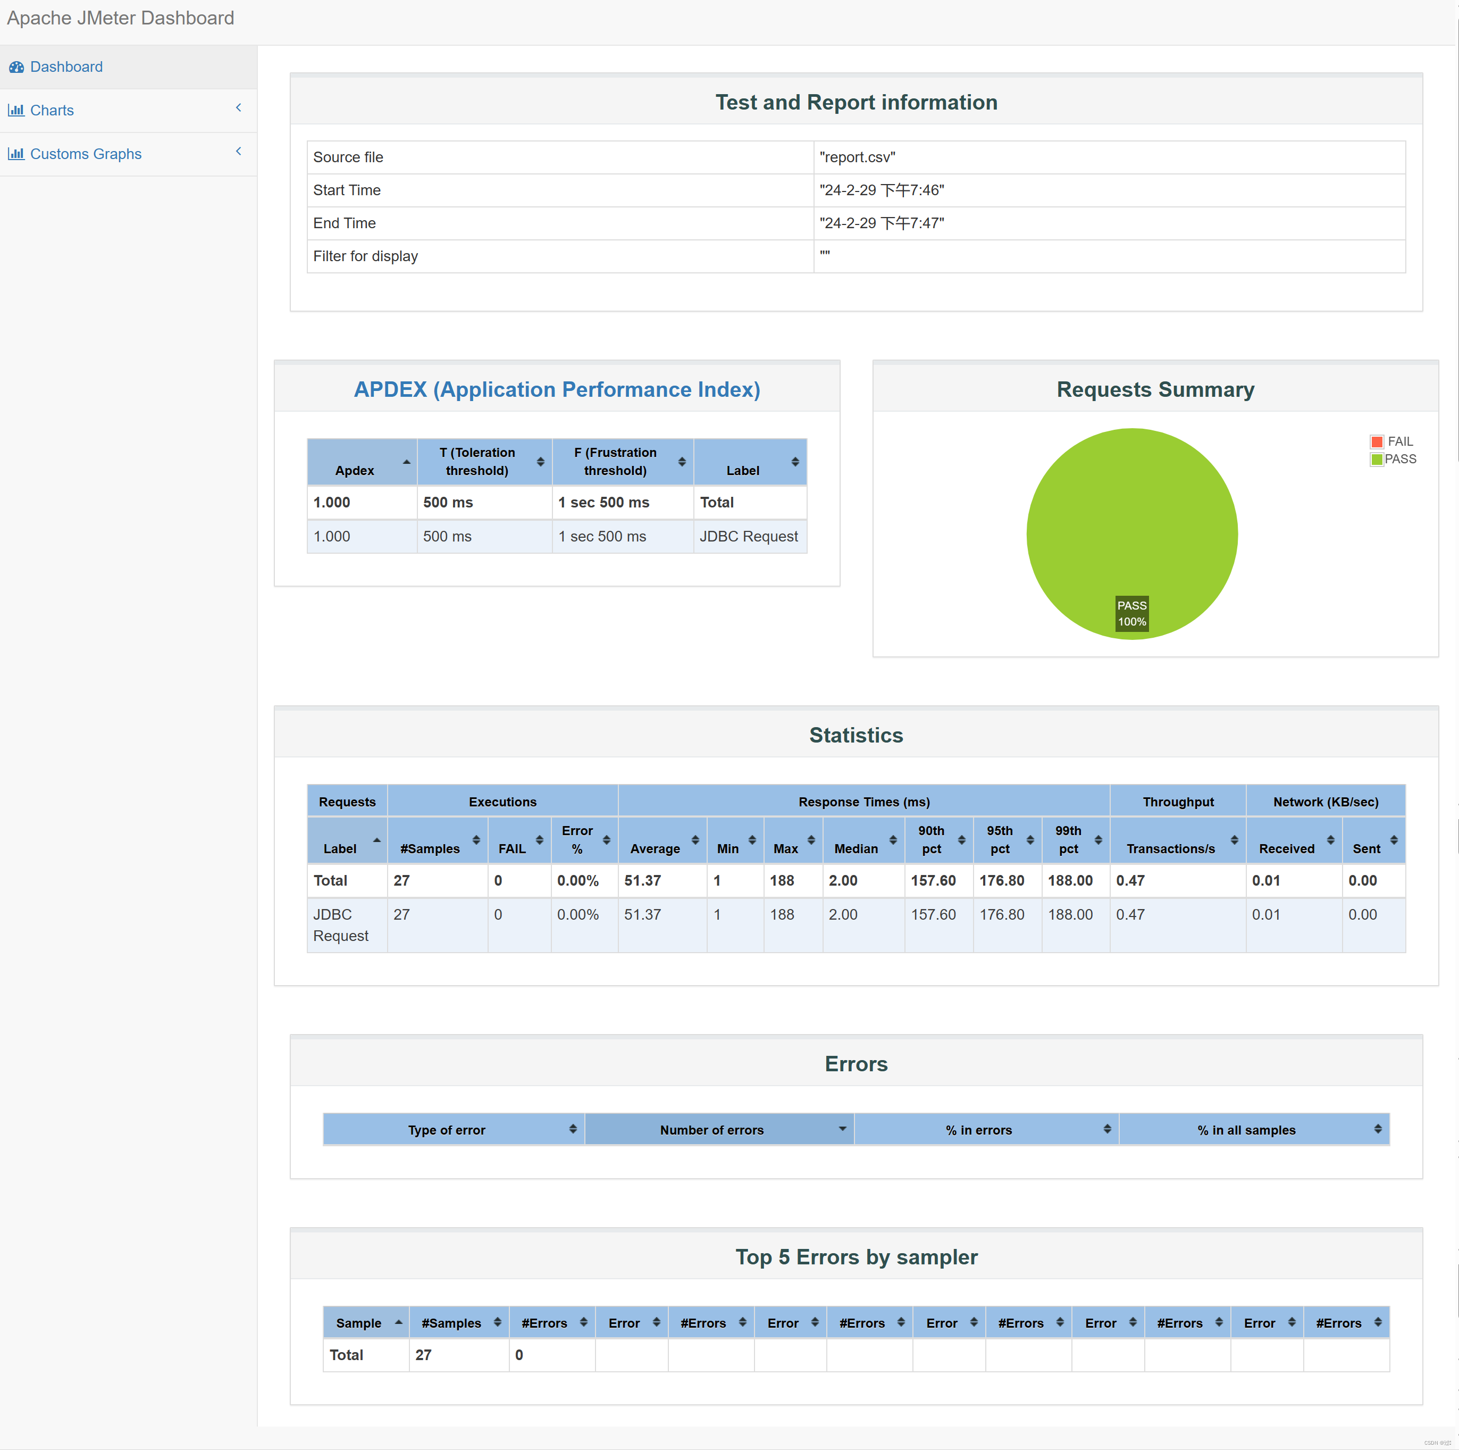
Task: Open the Dashboard sidebar item
Action: click(x=66, y=67)
